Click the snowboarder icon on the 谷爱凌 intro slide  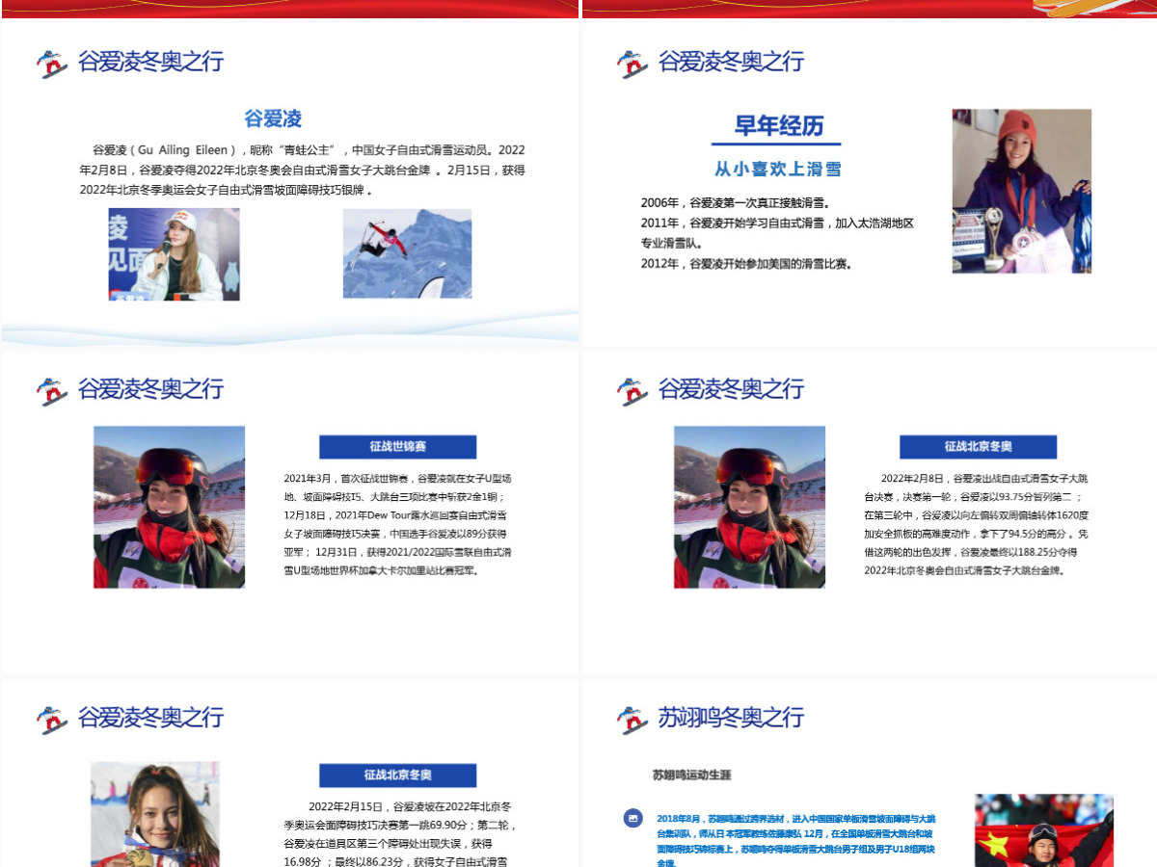(52, 64)
